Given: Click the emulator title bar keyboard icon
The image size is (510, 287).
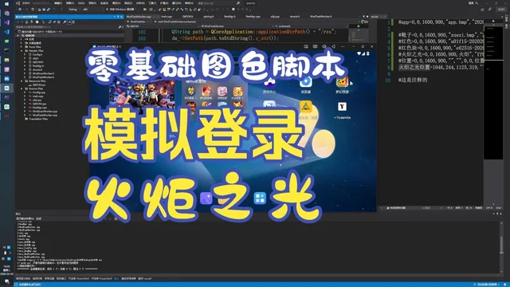Looking at the screenshot, I should pyautogui.click(x=315, y=46).
